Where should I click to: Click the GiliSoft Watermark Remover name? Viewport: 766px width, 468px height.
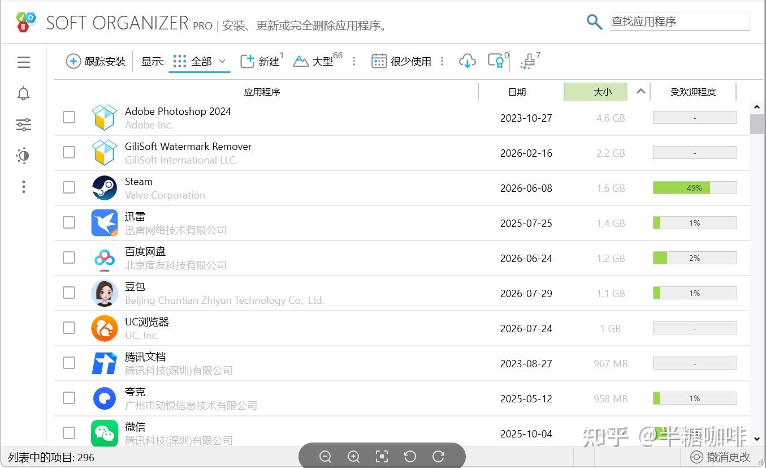pyautogui.click(x=188, y=146)
